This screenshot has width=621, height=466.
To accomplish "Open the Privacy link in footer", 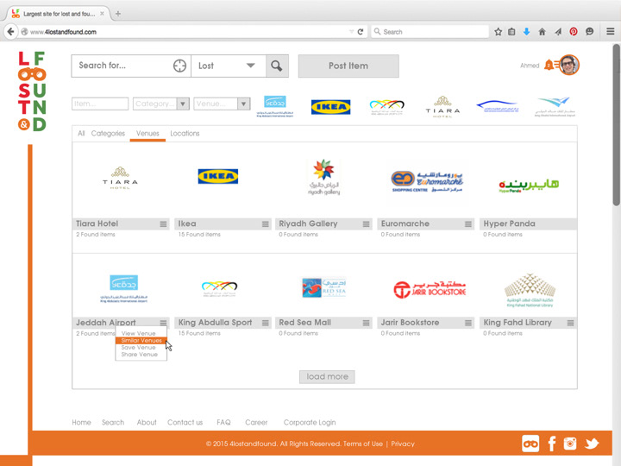I will 403,444.
